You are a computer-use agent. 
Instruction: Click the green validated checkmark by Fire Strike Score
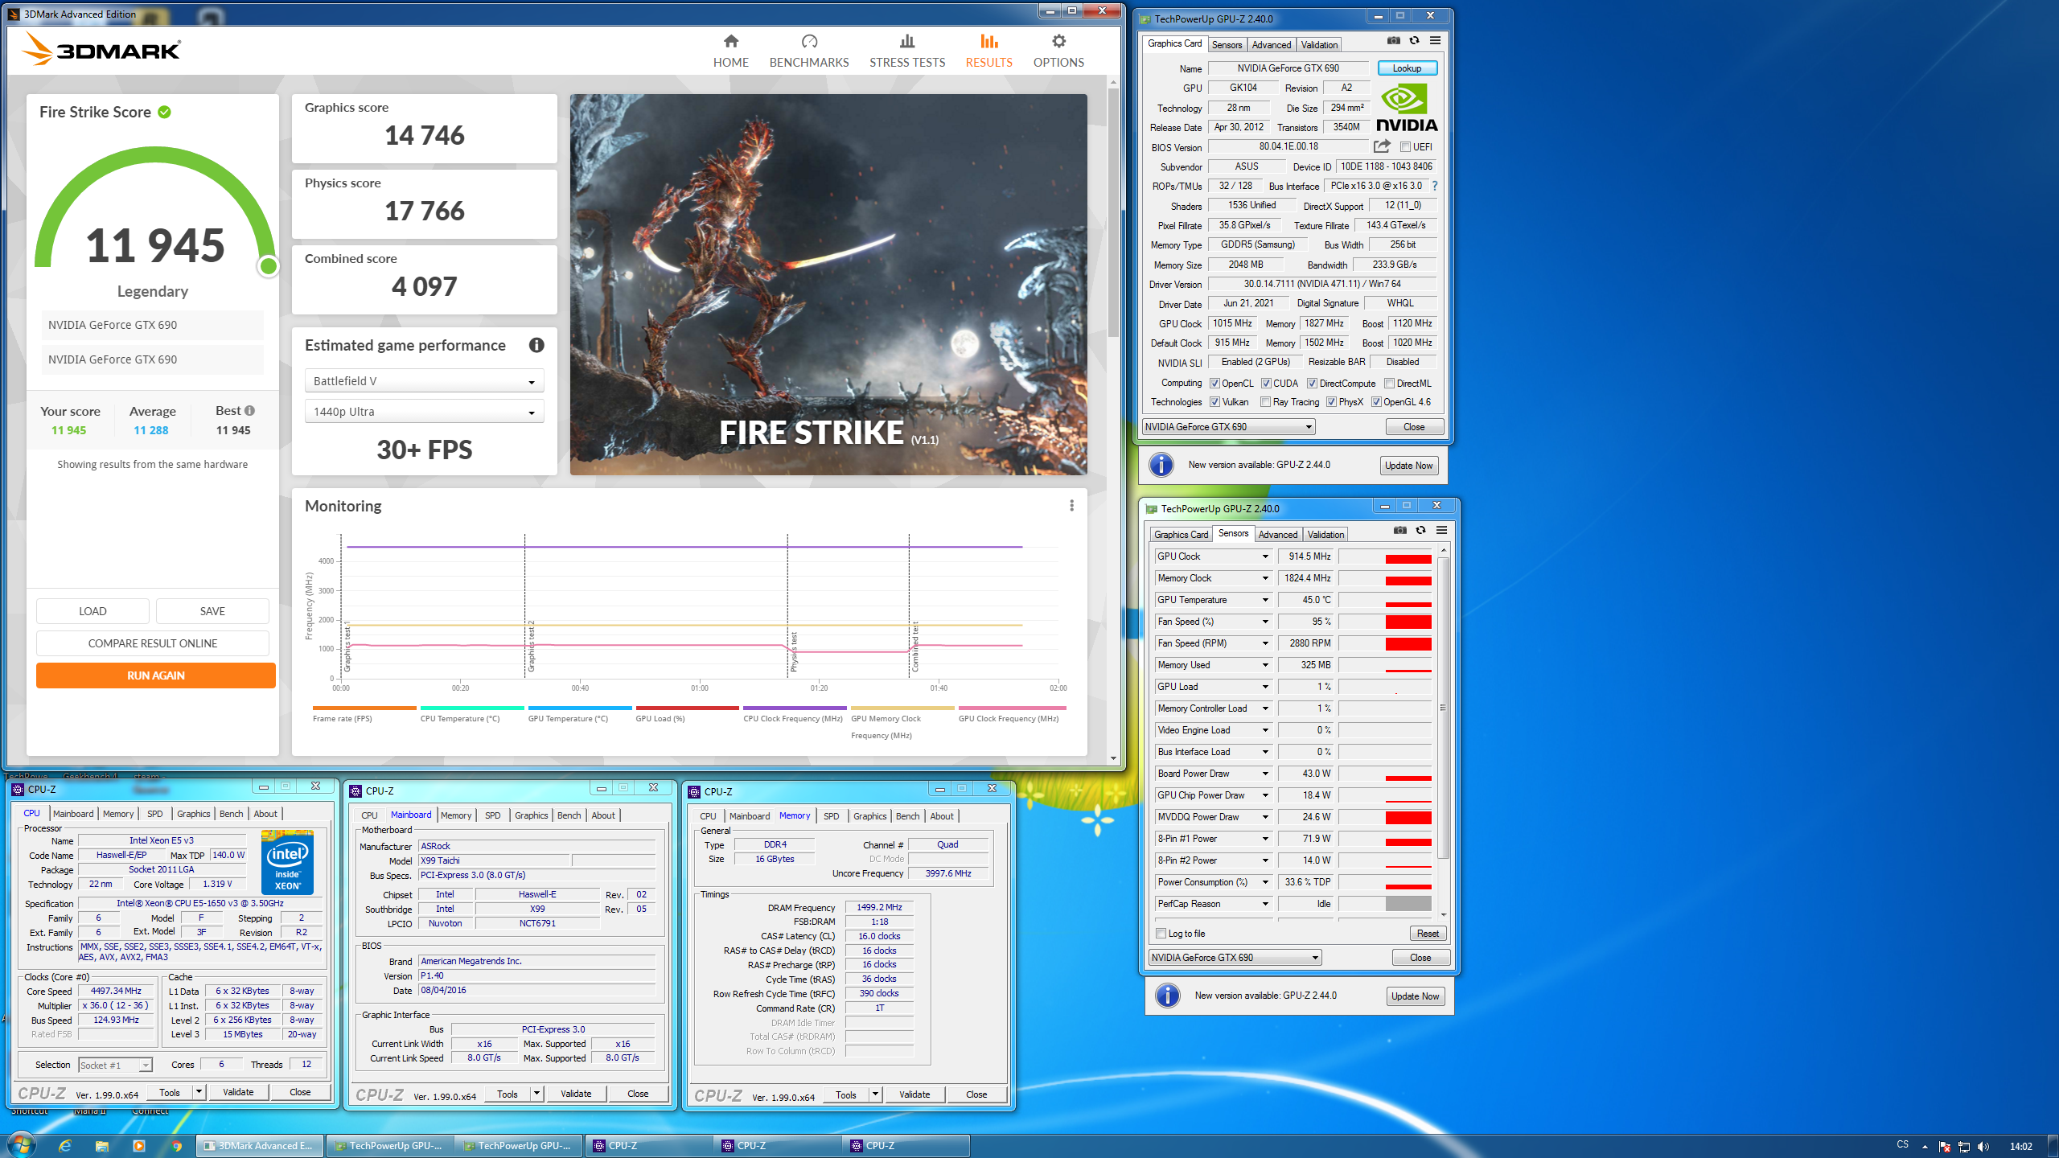tap(165, 112)
